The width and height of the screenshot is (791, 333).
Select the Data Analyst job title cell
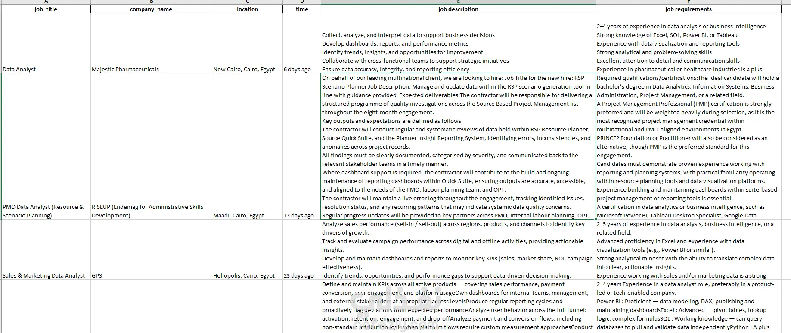tap(46, 43)
